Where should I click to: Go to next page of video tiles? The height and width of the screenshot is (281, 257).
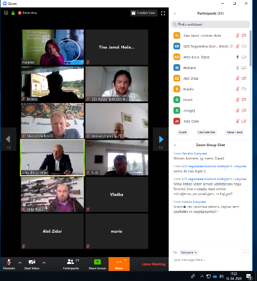pyautogui.click(x=161, y=139)
